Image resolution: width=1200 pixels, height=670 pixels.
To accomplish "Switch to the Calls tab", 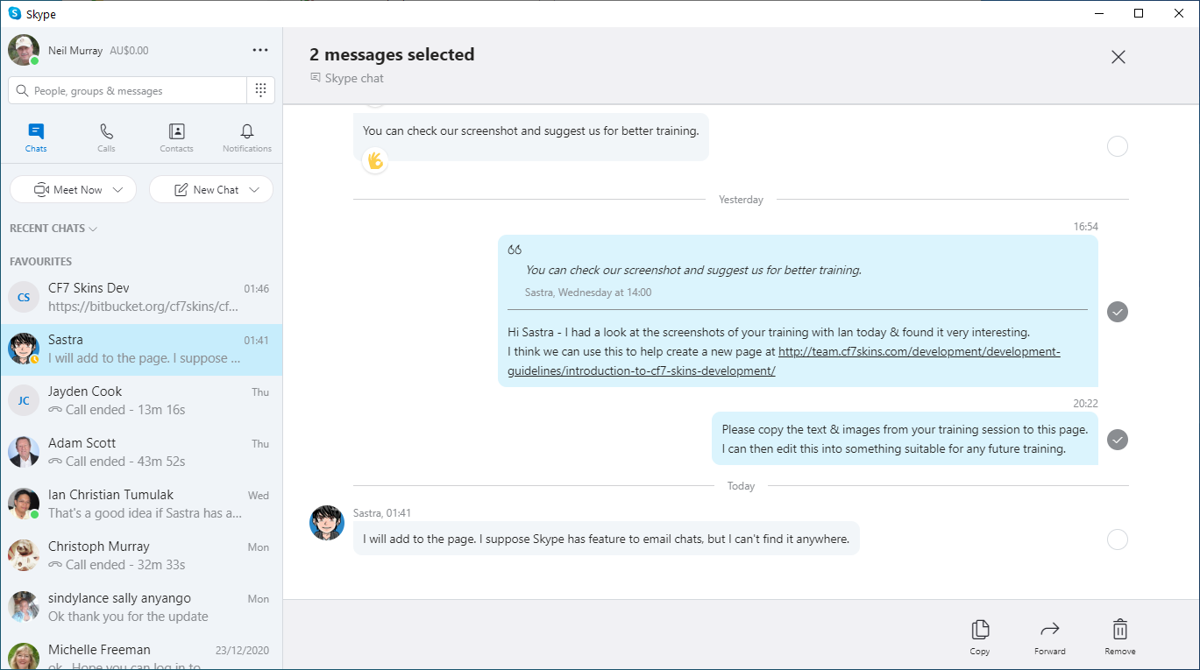I will coord(106,138).
